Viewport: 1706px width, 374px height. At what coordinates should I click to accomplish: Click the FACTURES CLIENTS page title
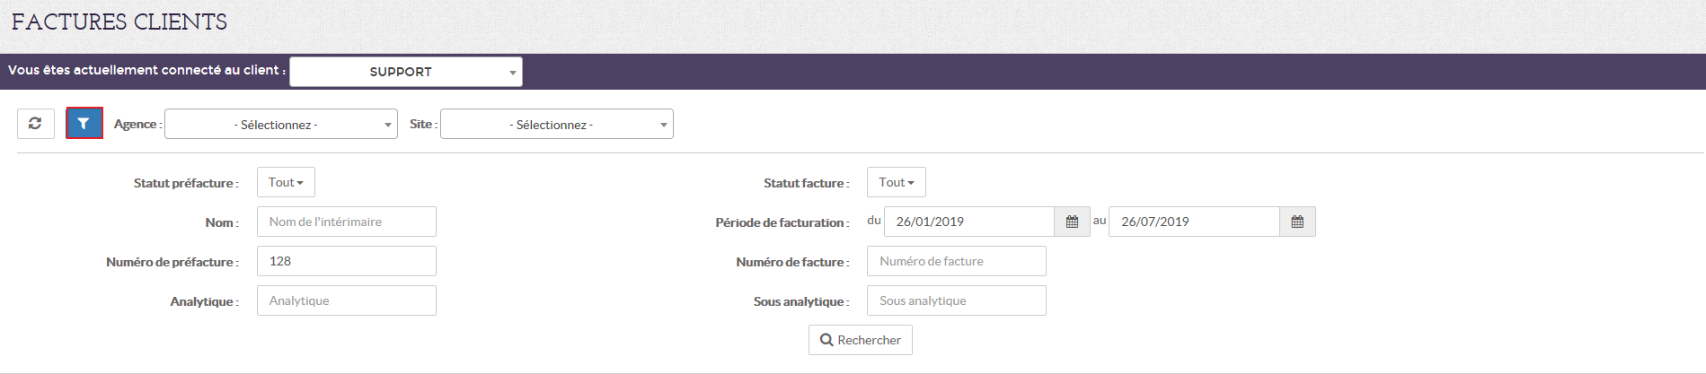(x=119, y=22)
